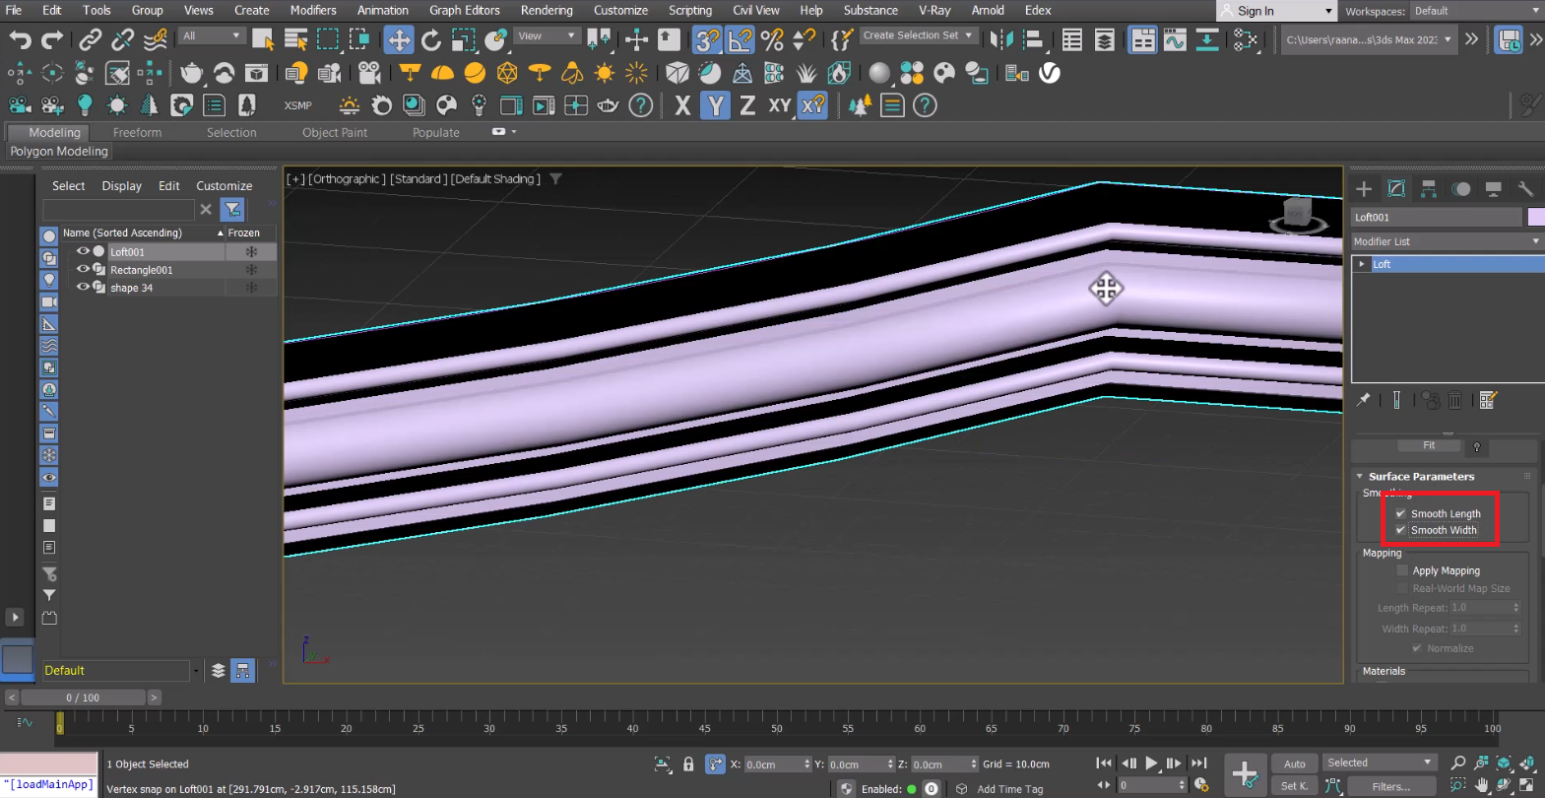Click the Rotate tool icon
The height and width of the screenshot is (798, 1545).
click(431, 39)
